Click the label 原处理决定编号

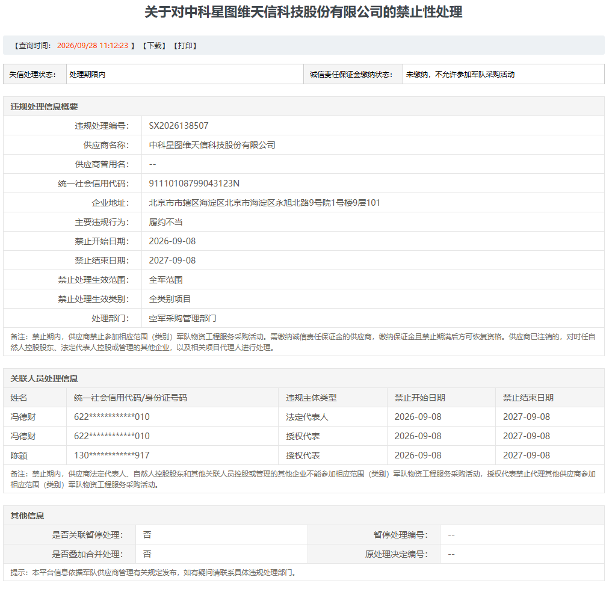[396, 554]
